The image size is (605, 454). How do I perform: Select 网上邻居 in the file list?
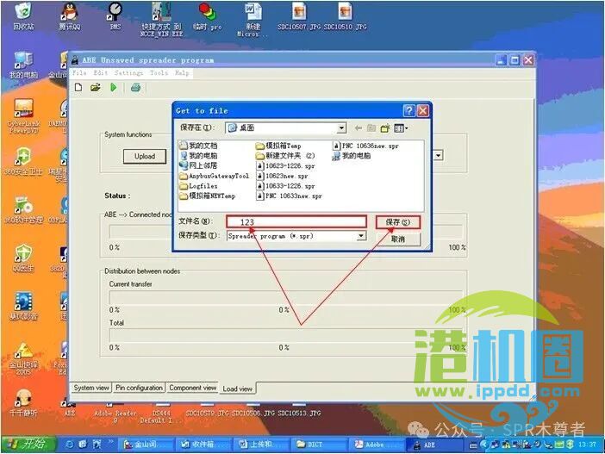(198, 165)
